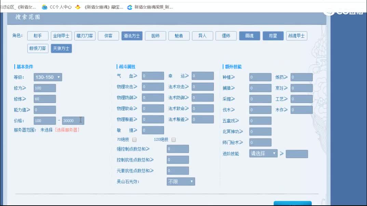Switch to the CC个人中心 browser tab
This screenshot has height=206, width=367.
(x=60, y=7)
